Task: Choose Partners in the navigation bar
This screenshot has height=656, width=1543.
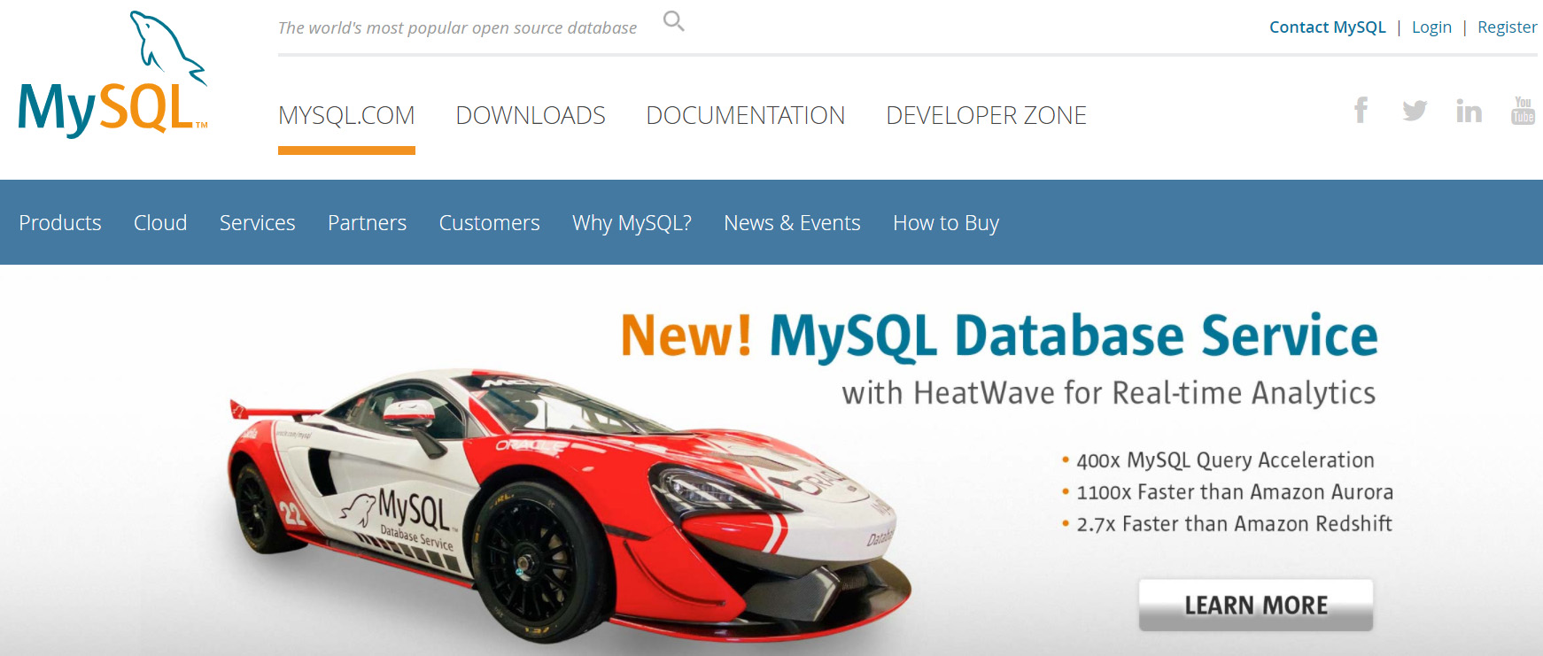Action: point(368,223)
